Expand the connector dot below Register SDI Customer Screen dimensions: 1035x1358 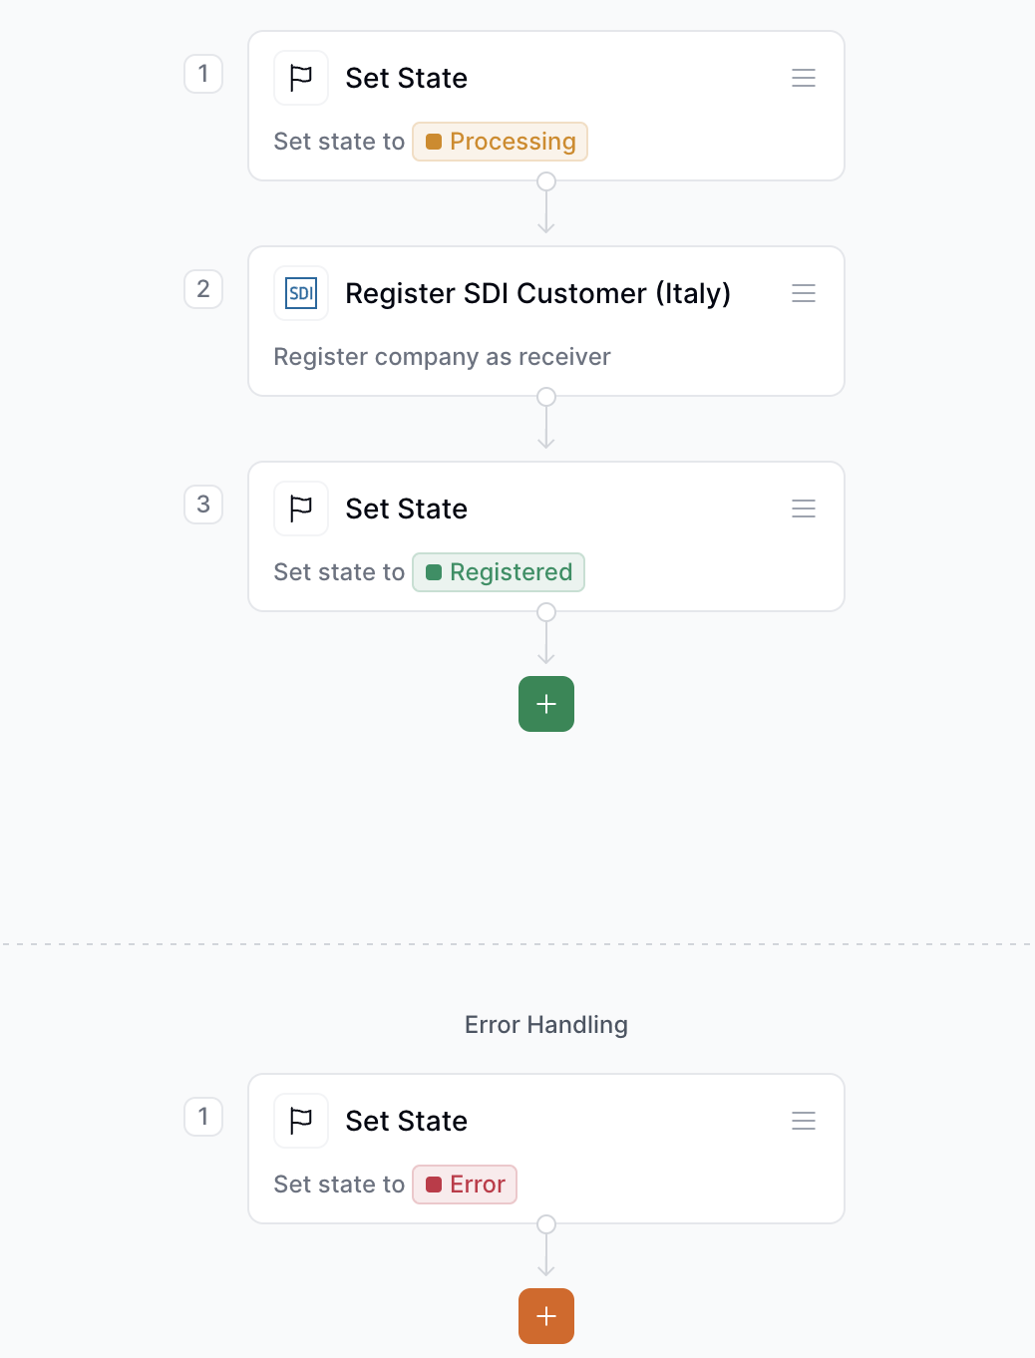click(545, 396)
